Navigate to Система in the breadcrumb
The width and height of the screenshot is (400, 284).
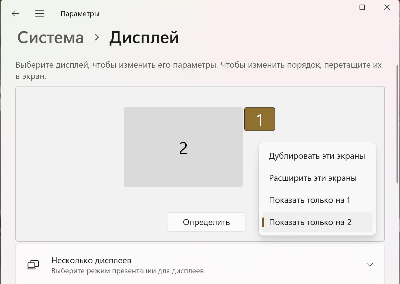point(50,37)
